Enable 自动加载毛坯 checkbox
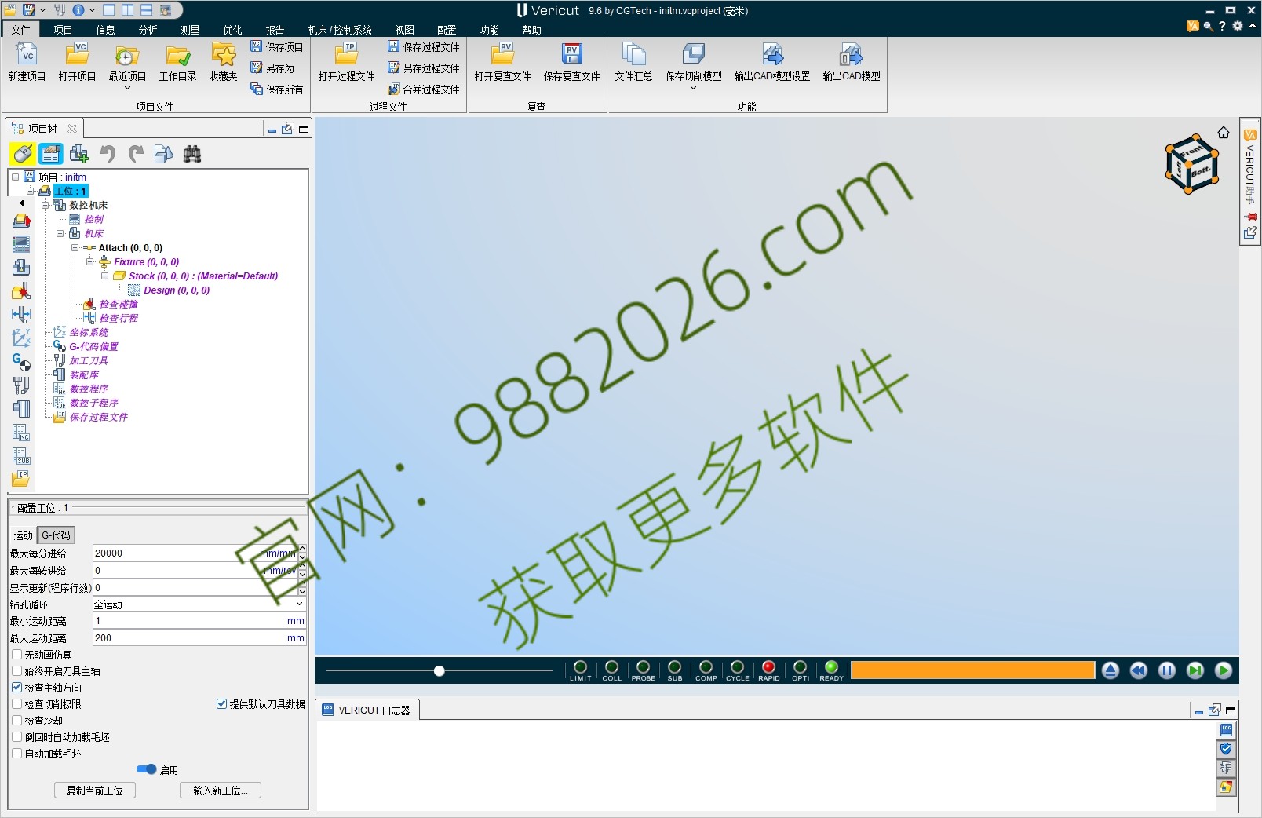 coord(16,753)
